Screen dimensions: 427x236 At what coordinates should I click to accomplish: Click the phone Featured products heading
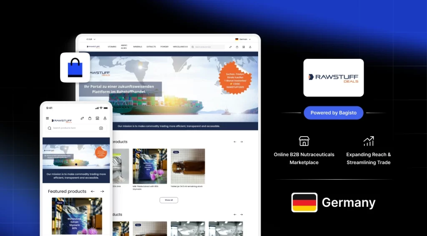(67, 192)
